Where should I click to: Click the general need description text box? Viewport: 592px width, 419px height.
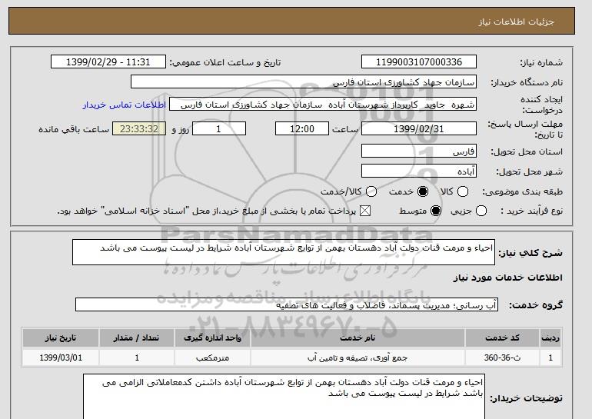tap(284, 252)
